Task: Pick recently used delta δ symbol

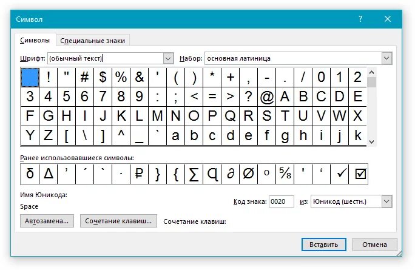Action: [x=30, y=174]
